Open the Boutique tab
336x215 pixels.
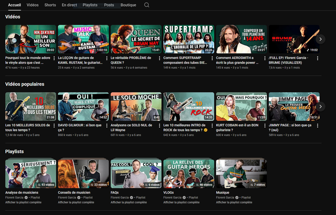(x=128, y=5)
